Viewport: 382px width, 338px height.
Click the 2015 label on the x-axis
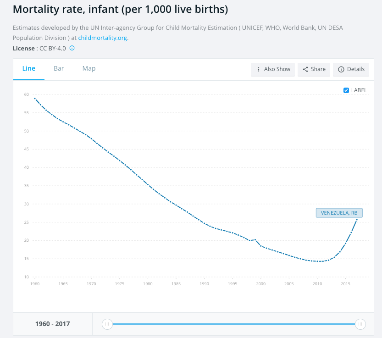[x=345, y=284]
